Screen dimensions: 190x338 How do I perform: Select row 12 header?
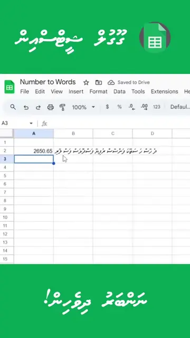(7, 234)
